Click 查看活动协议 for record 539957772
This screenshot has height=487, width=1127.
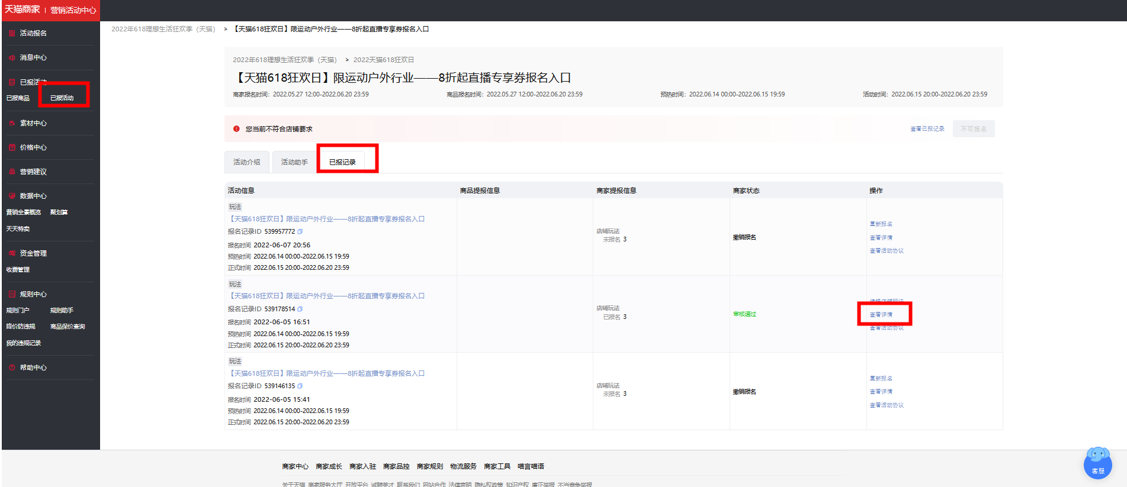tap(887, 251)
